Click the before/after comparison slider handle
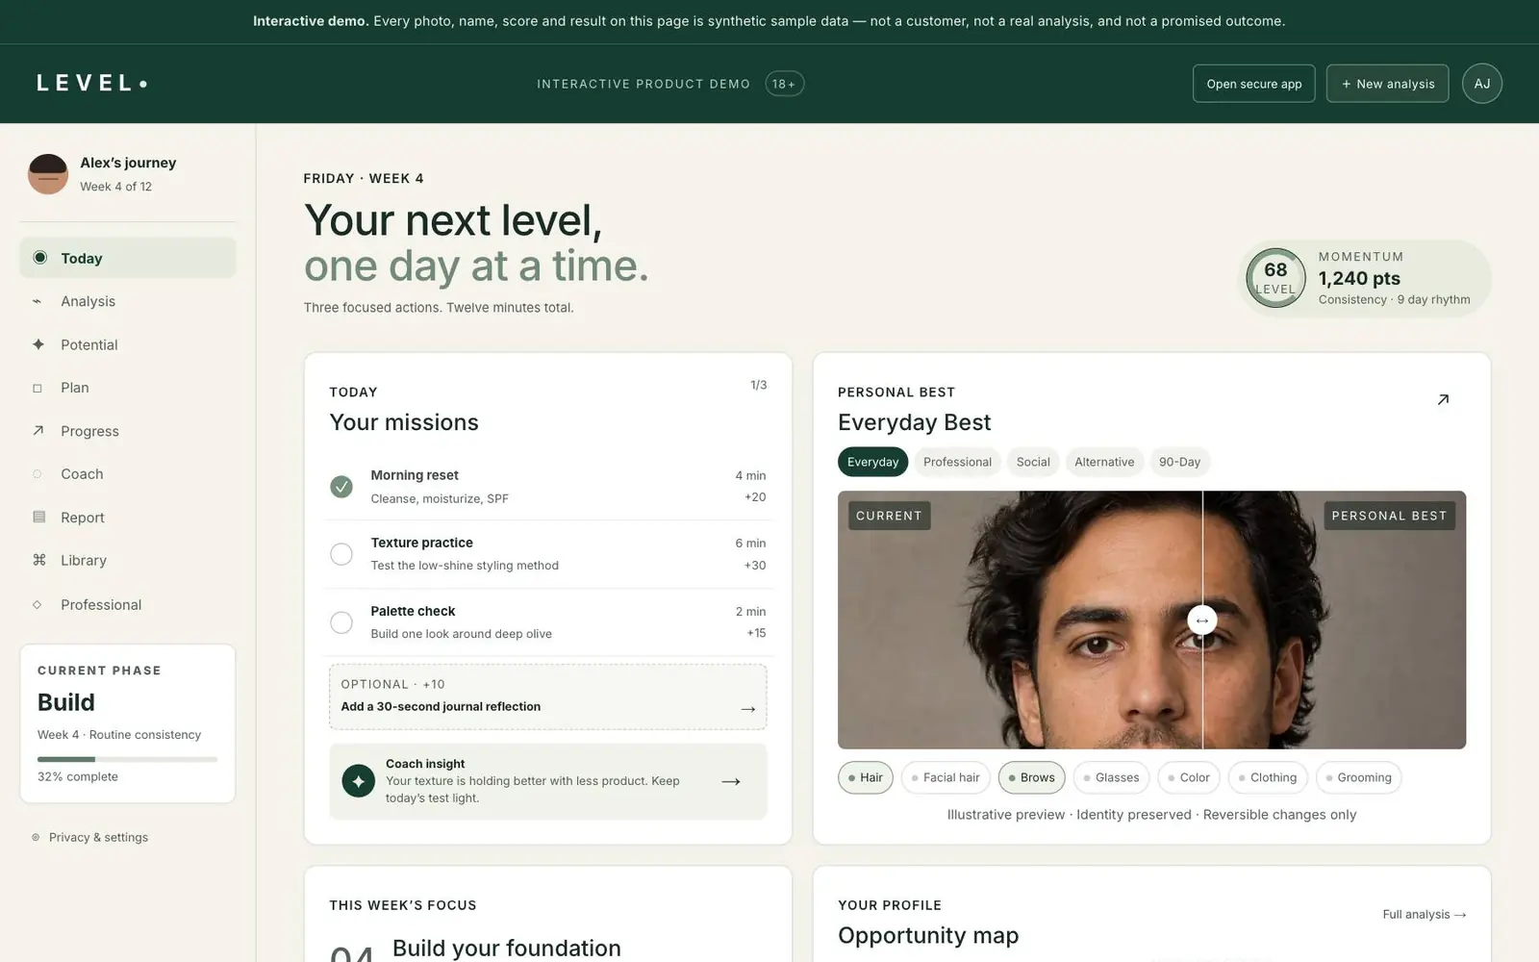 [x=1202, y=620]
